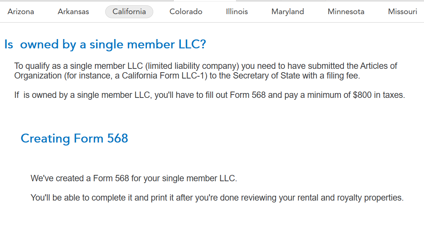
Task: Click the '$800' amount in the text
Action: click(362, 95)
